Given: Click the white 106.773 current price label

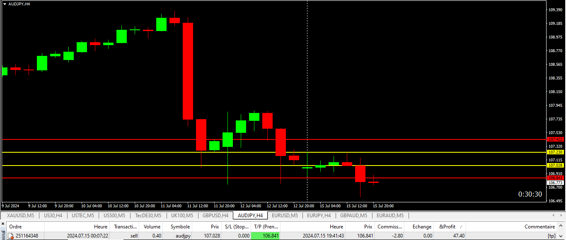Looking at the screenshot, I should [x=555, y=182].
